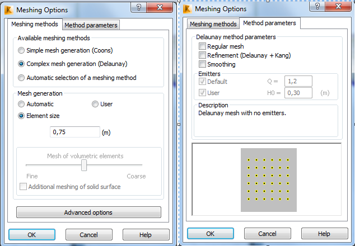This screenshot has height=246, width=355.
Task: Select Complex mesh generation (Delaunay) radio
Action: click(x=21, y=64)
